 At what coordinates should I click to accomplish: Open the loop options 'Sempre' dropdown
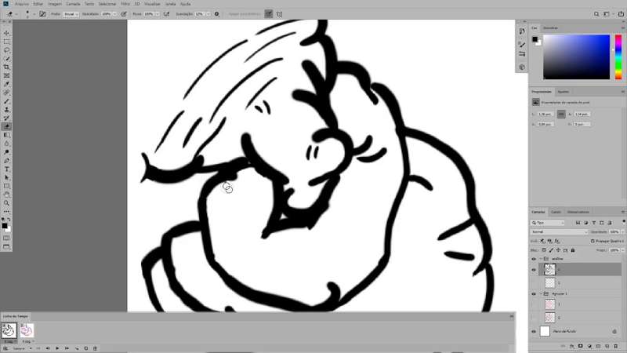point(22,348)
